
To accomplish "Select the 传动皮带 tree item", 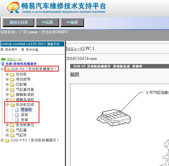I will click(x=23, y=79).
